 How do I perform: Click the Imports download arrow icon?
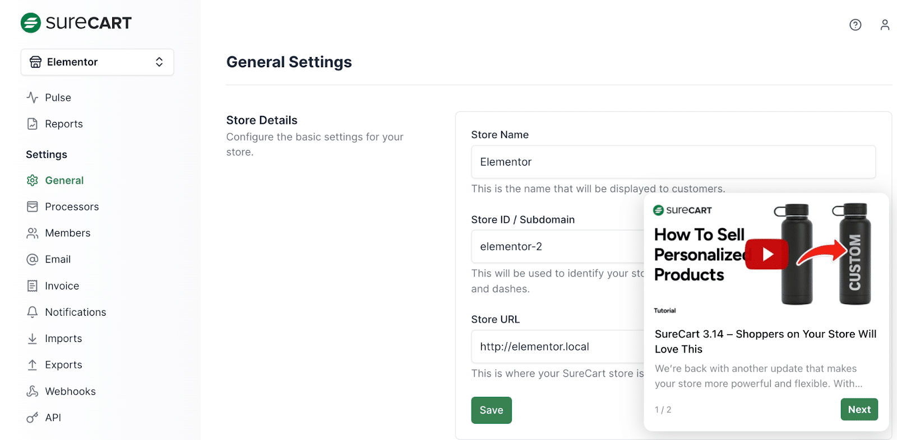pyautogui.click(x=33, y=338)
